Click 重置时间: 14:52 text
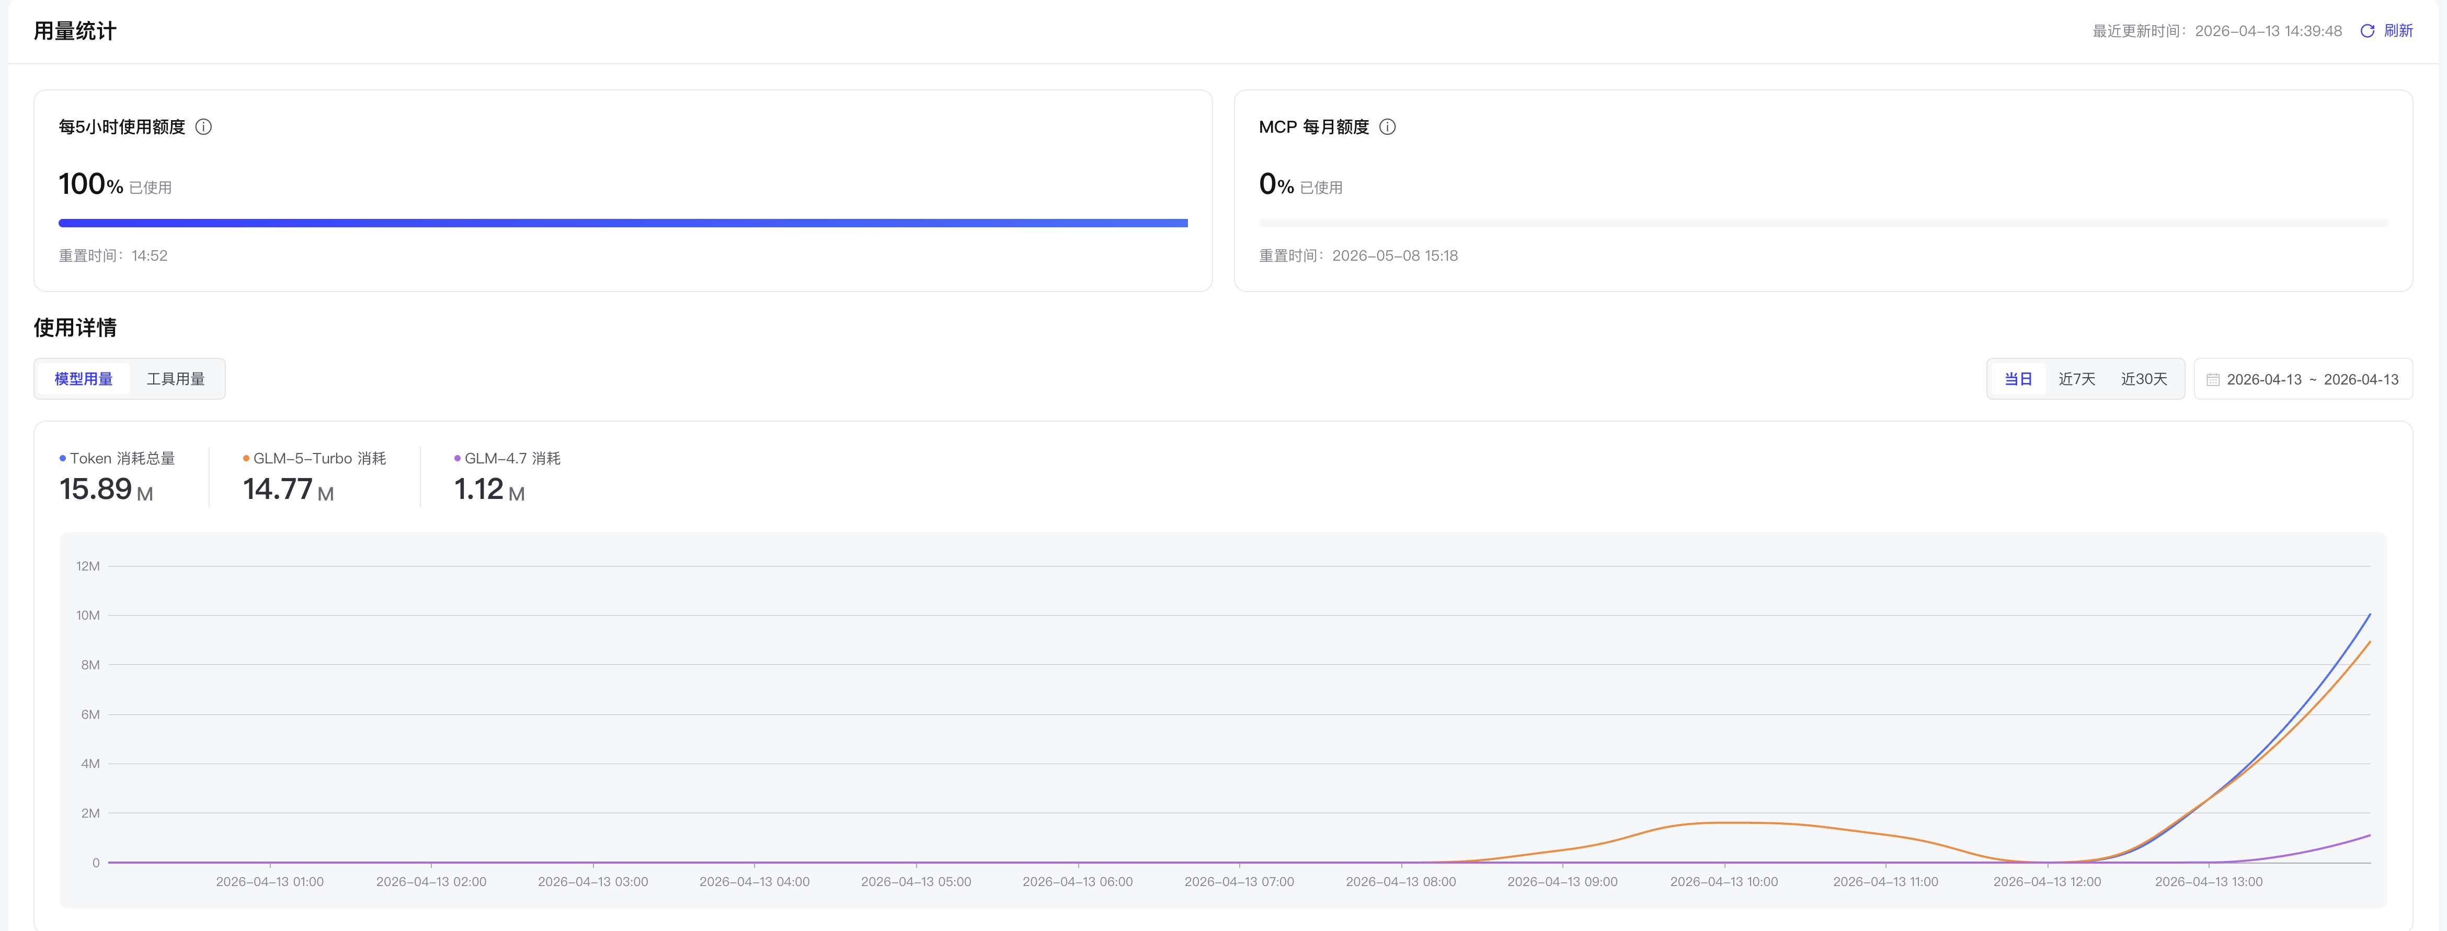Screen dimensions: 2447x931 pos(113,255)
